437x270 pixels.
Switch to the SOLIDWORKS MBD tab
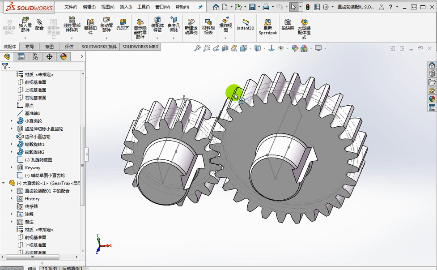(x=140, y=47)
